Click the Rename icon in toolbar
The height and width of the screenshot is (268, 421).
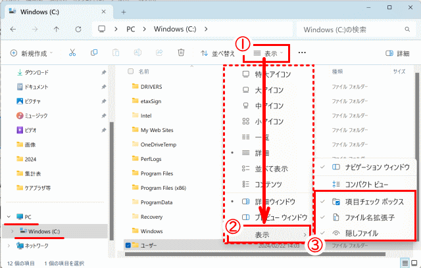coord(137,53)
